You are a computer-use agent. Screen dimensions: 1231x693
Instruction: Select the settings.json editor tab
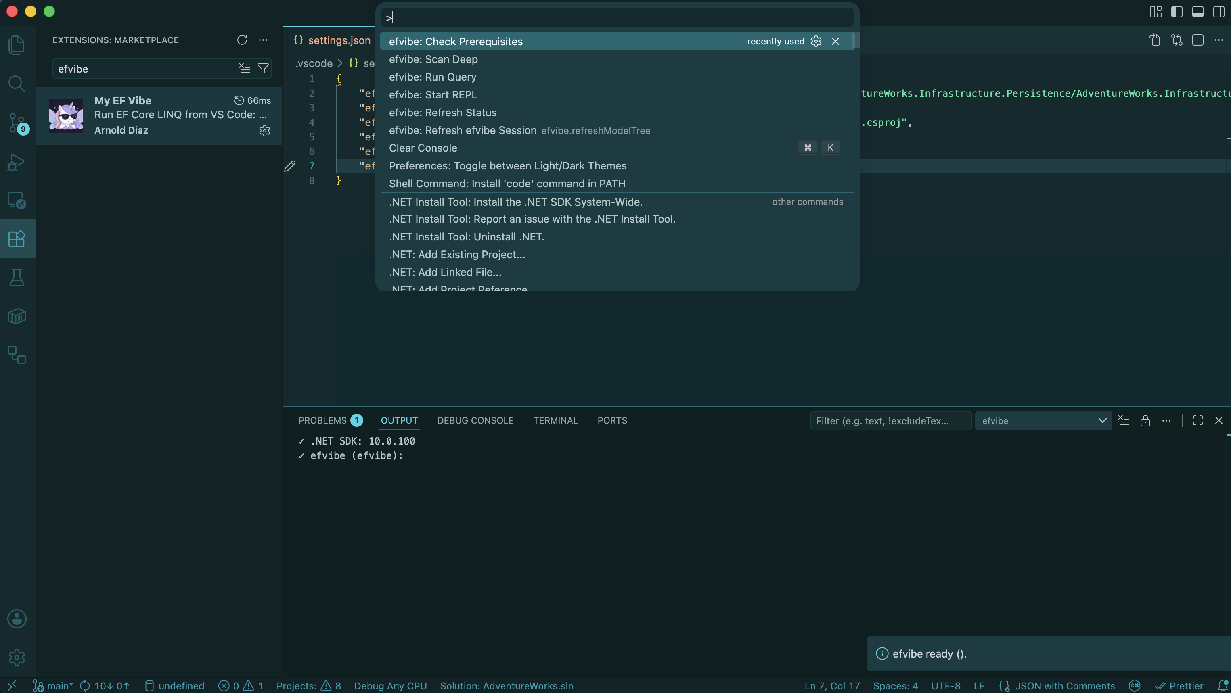[x=333, y=40]
